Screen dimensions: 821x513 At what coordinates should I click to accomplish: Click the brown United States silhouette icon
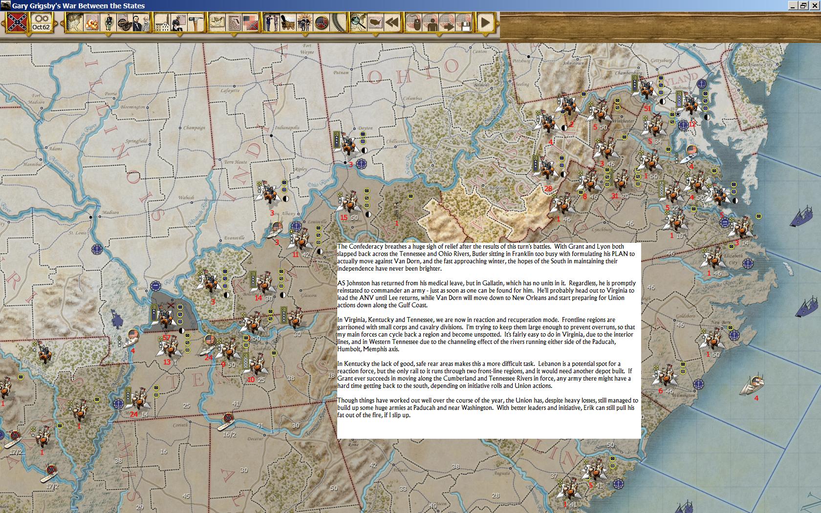375,22
